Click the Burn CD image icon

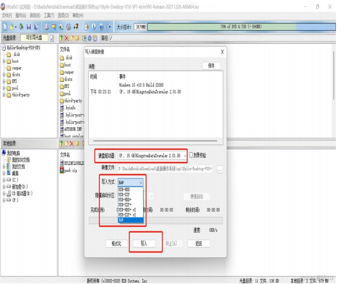tap(76, 27)
